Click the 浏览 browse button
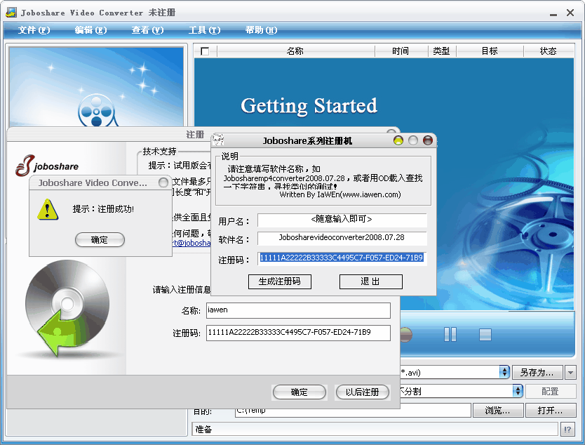 coord(502,410)
